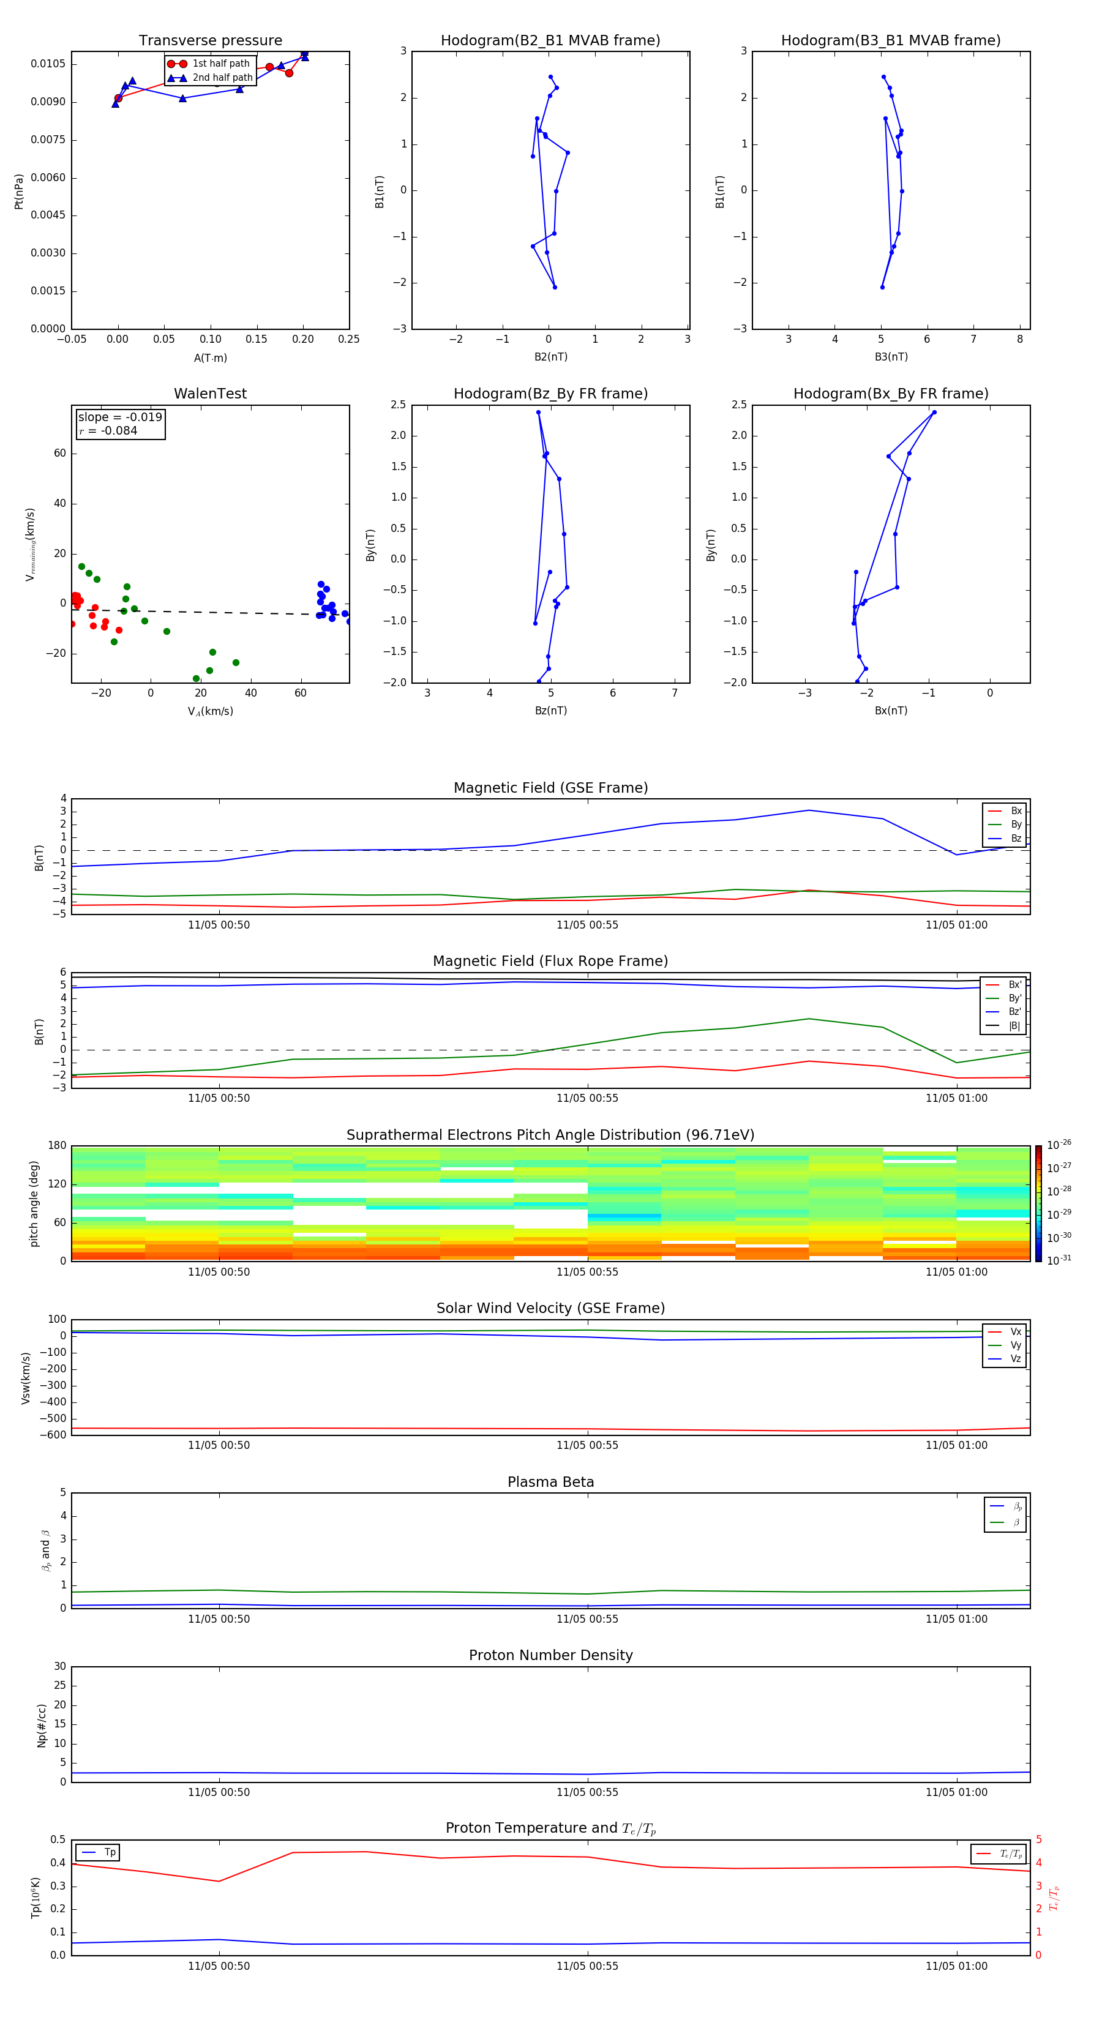Viewport: 1102px width, 2020px height.
Task: Click the "Magnetic Field (GSE Frame)" title
Action: (x=550, y=788)
